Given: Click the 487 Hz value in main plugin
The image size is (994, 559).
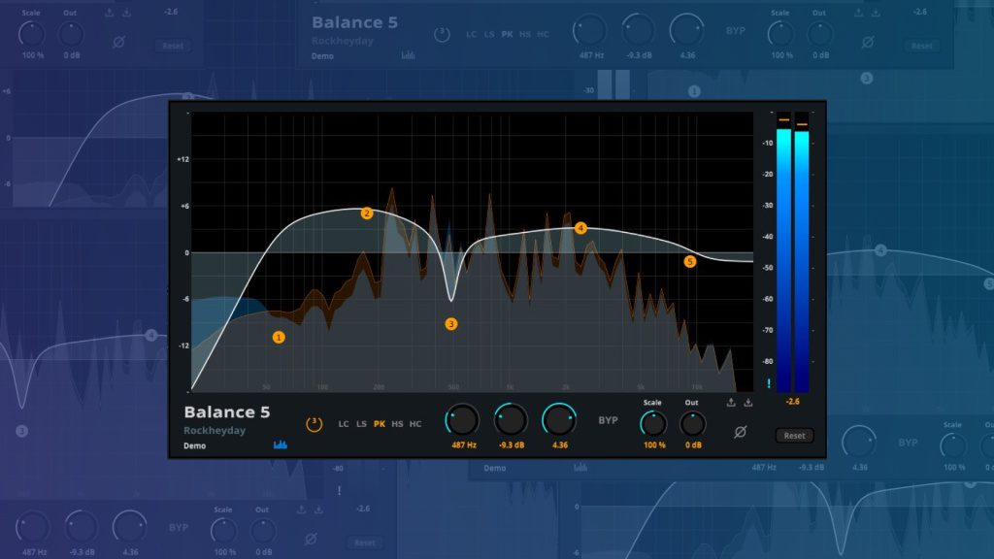Looking at the screenshot, I should click(x=464, y=444).
